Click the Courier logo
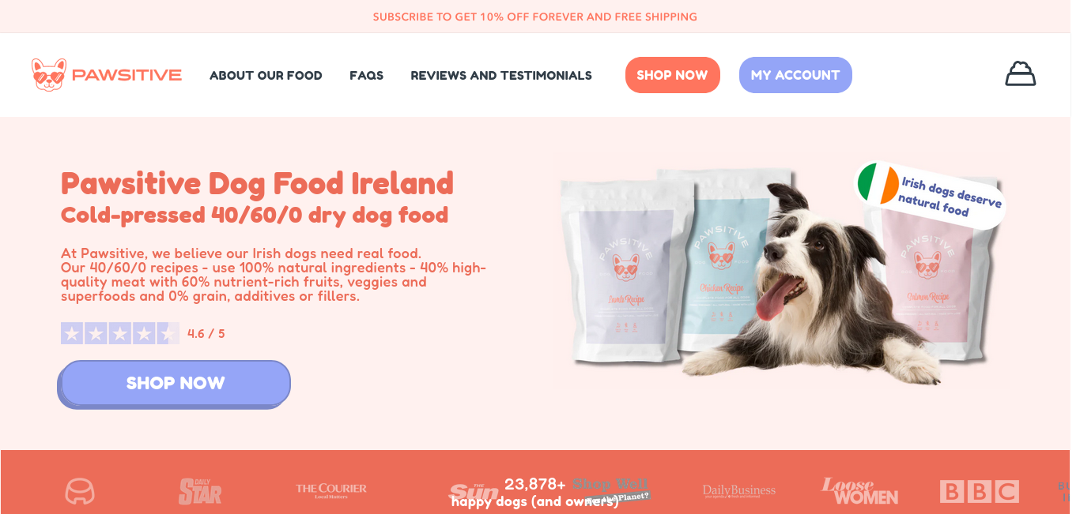 (x=331, y=491)
